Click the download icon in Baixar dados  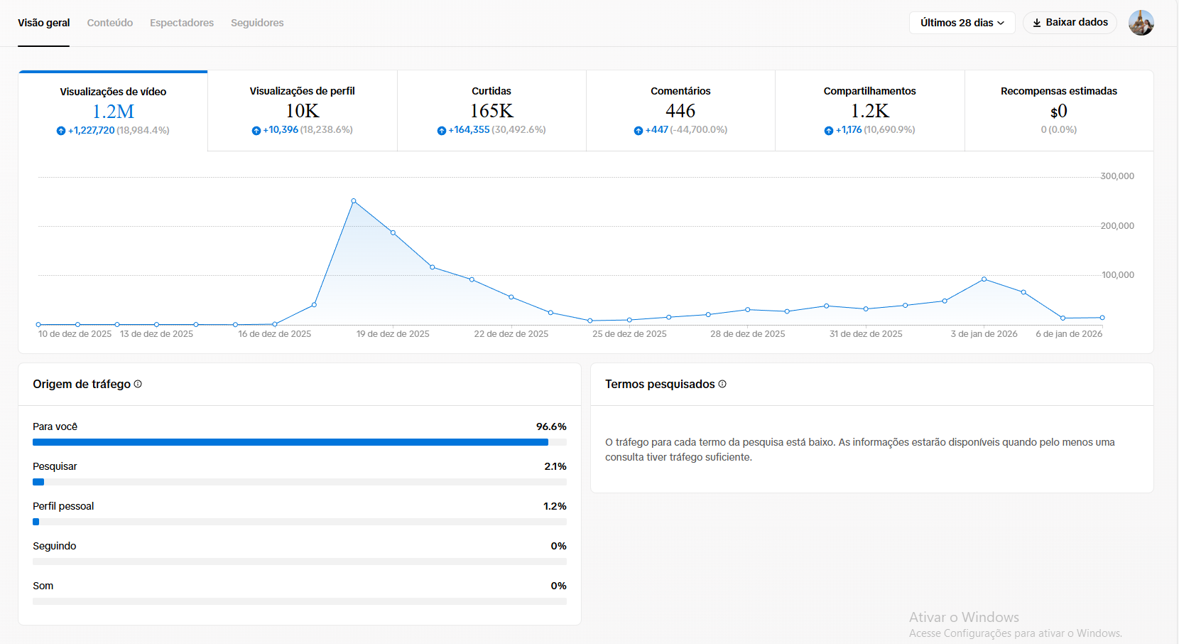click(1037, 23)
